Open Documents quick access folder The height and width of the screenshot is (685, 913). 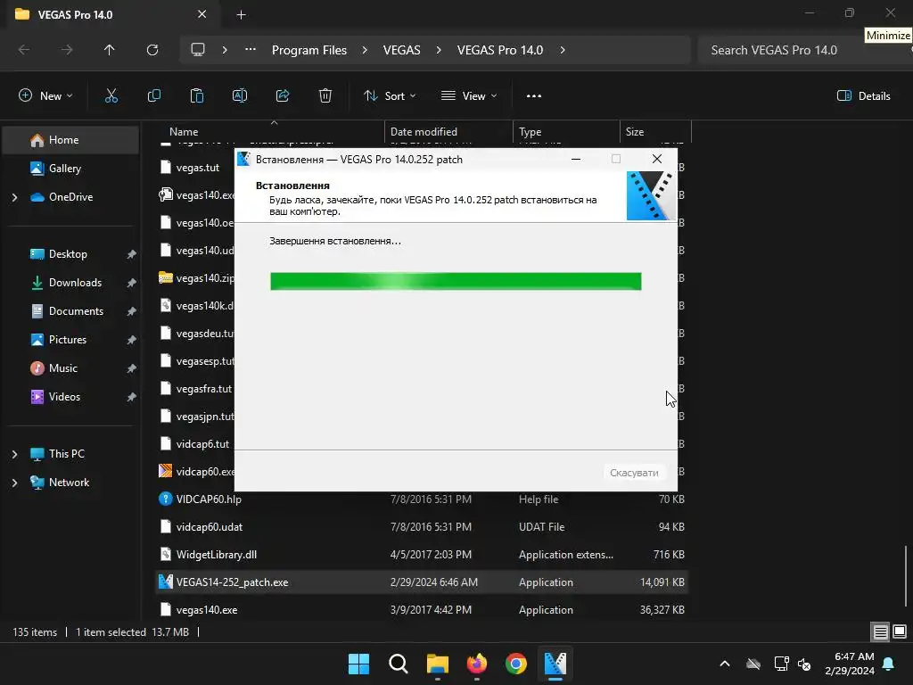pyautogui.click(x=70, y=311)
